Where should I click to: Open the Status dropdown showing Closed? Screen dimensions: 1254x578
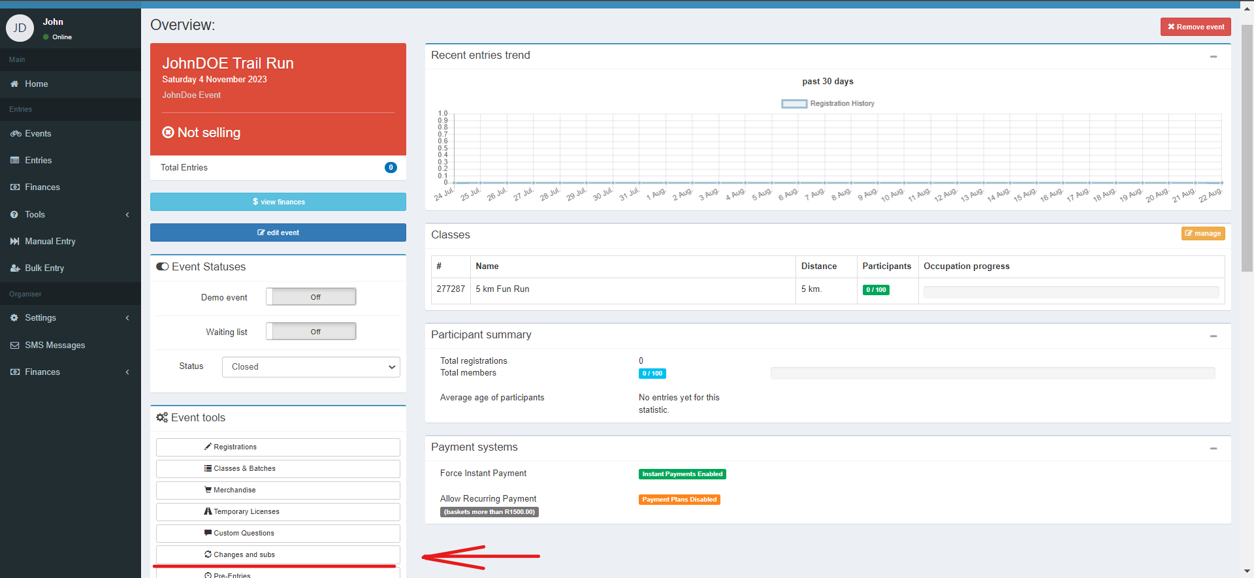coord(311,366)
